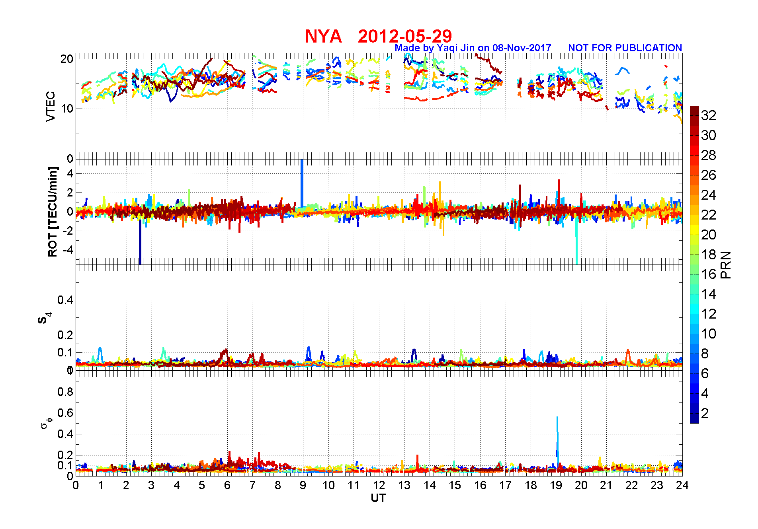Pick the yellow band of the PRN colorbar

694,229
